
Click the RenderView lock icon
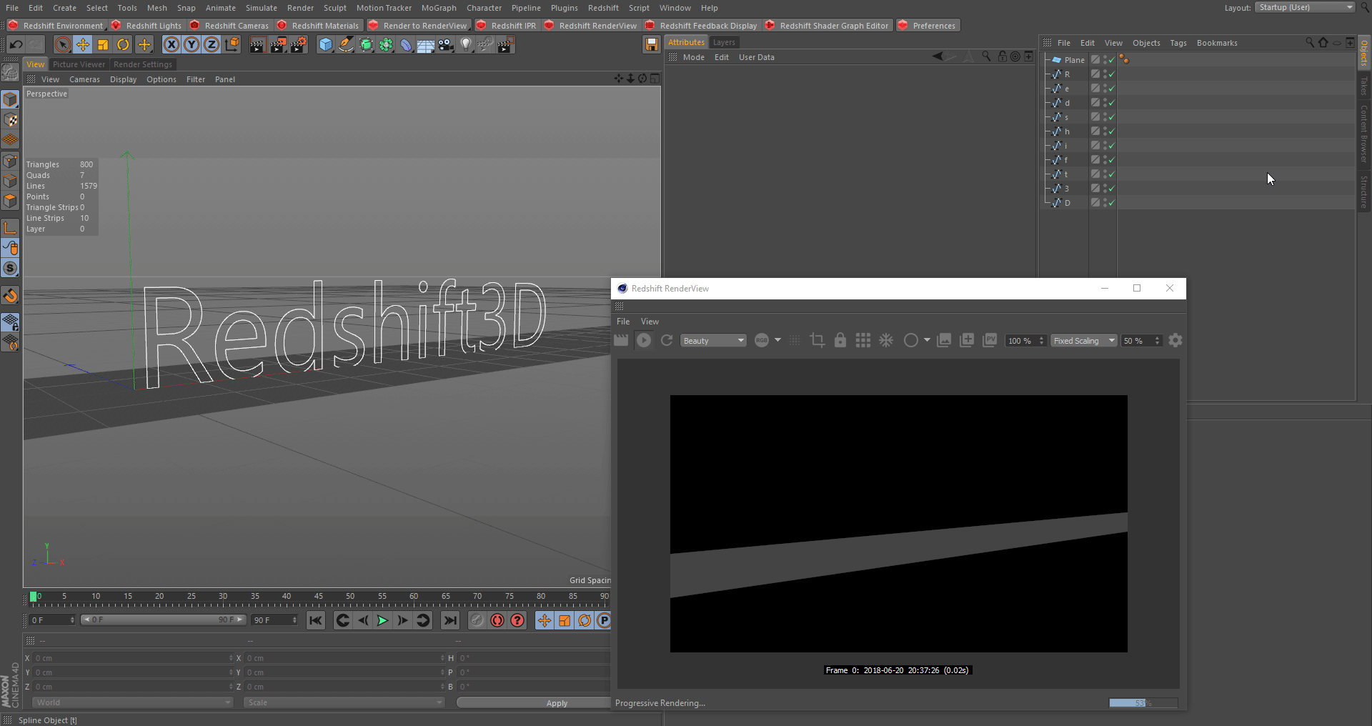840,341
